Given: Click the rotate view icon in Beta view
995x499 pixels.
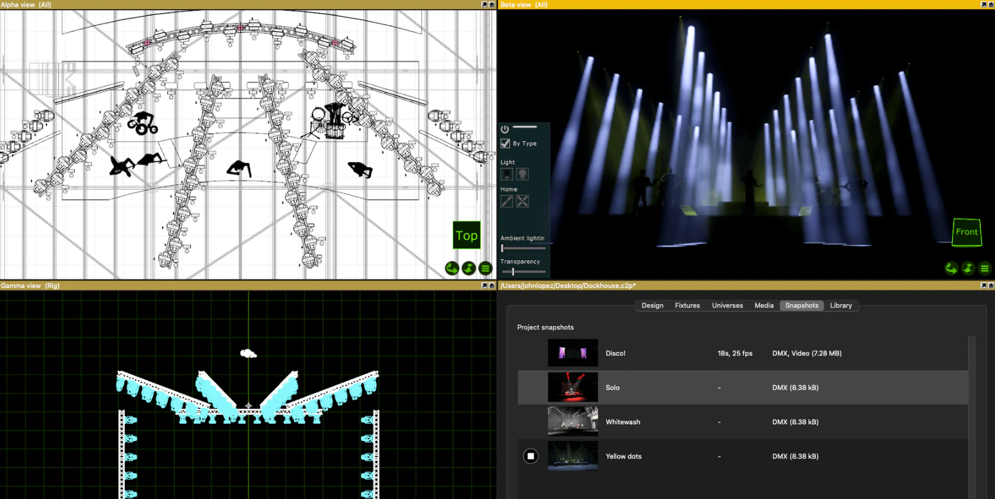Looking at the screenshot, I should [x=951, y=268].
